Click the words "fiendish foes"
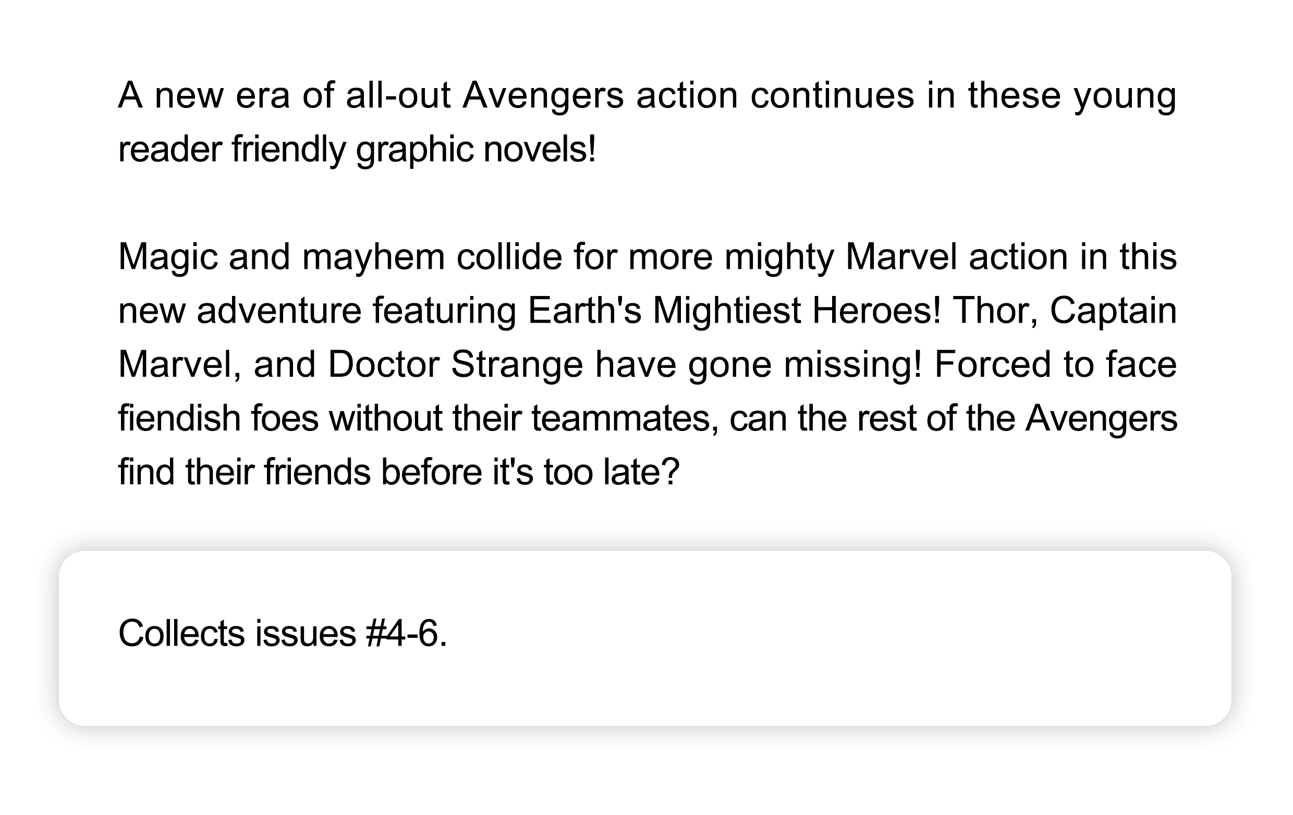The width and height of the screenshot is (1293, 815). (218, 418)
